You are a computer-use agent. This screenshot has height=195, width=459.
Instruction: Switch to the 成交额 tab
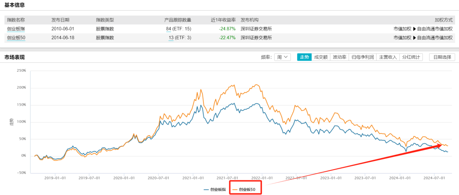pos(320,57)
